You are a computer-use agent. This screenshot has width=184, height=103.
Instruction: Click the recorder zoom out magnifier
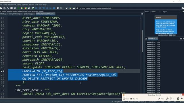click(171, 99)
